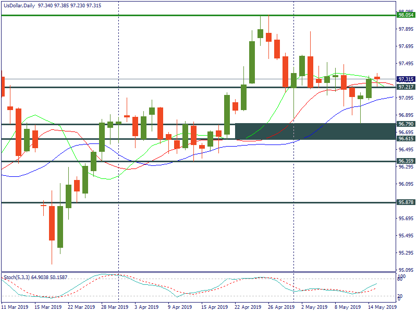Select the last candlestick on the chart
417x313 pixels.
point(377,78)
